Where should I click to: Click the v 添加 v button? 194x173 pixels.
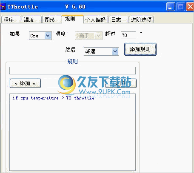pos(25,83)
